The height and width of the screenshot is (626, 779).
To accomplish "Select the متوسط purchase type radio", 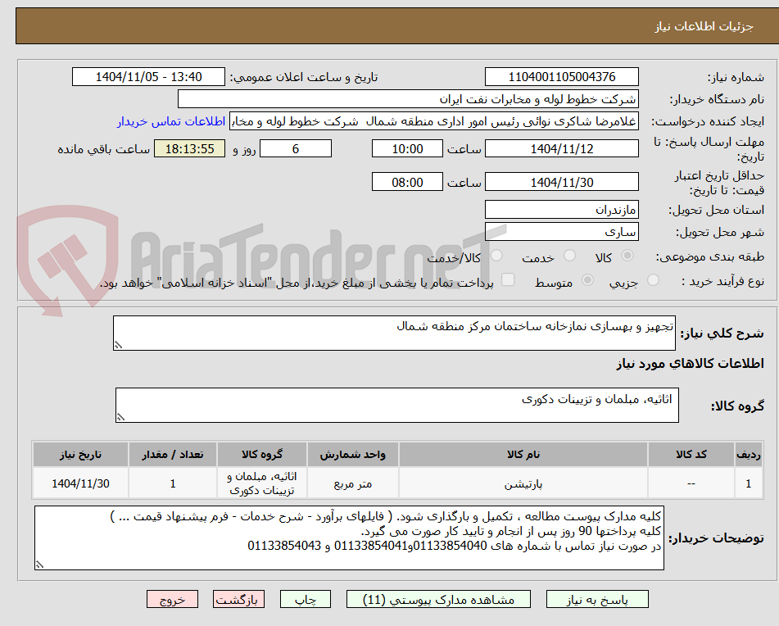I will [587, 280].
